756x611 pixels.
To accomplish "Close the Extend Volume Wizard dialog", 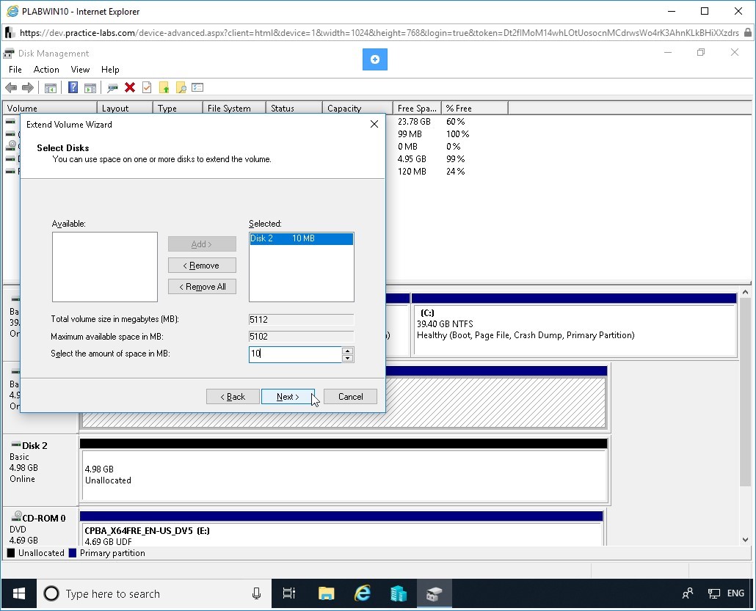I will click(x=374, y=124).
